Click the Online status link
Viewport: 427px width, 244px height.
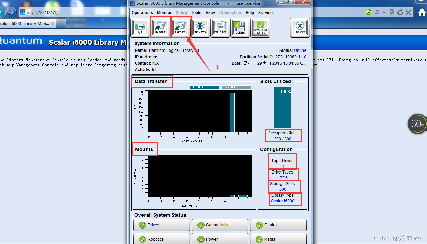coord(300,50)
